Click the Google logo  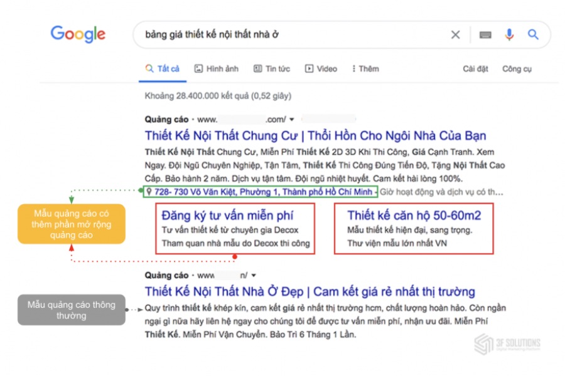78,34
